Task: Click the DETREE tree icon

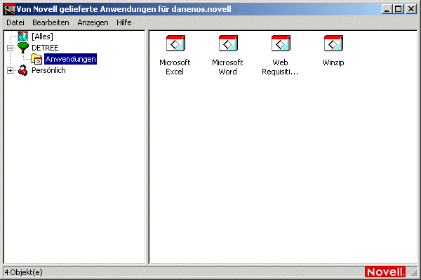Action: [x=23, y=48]
